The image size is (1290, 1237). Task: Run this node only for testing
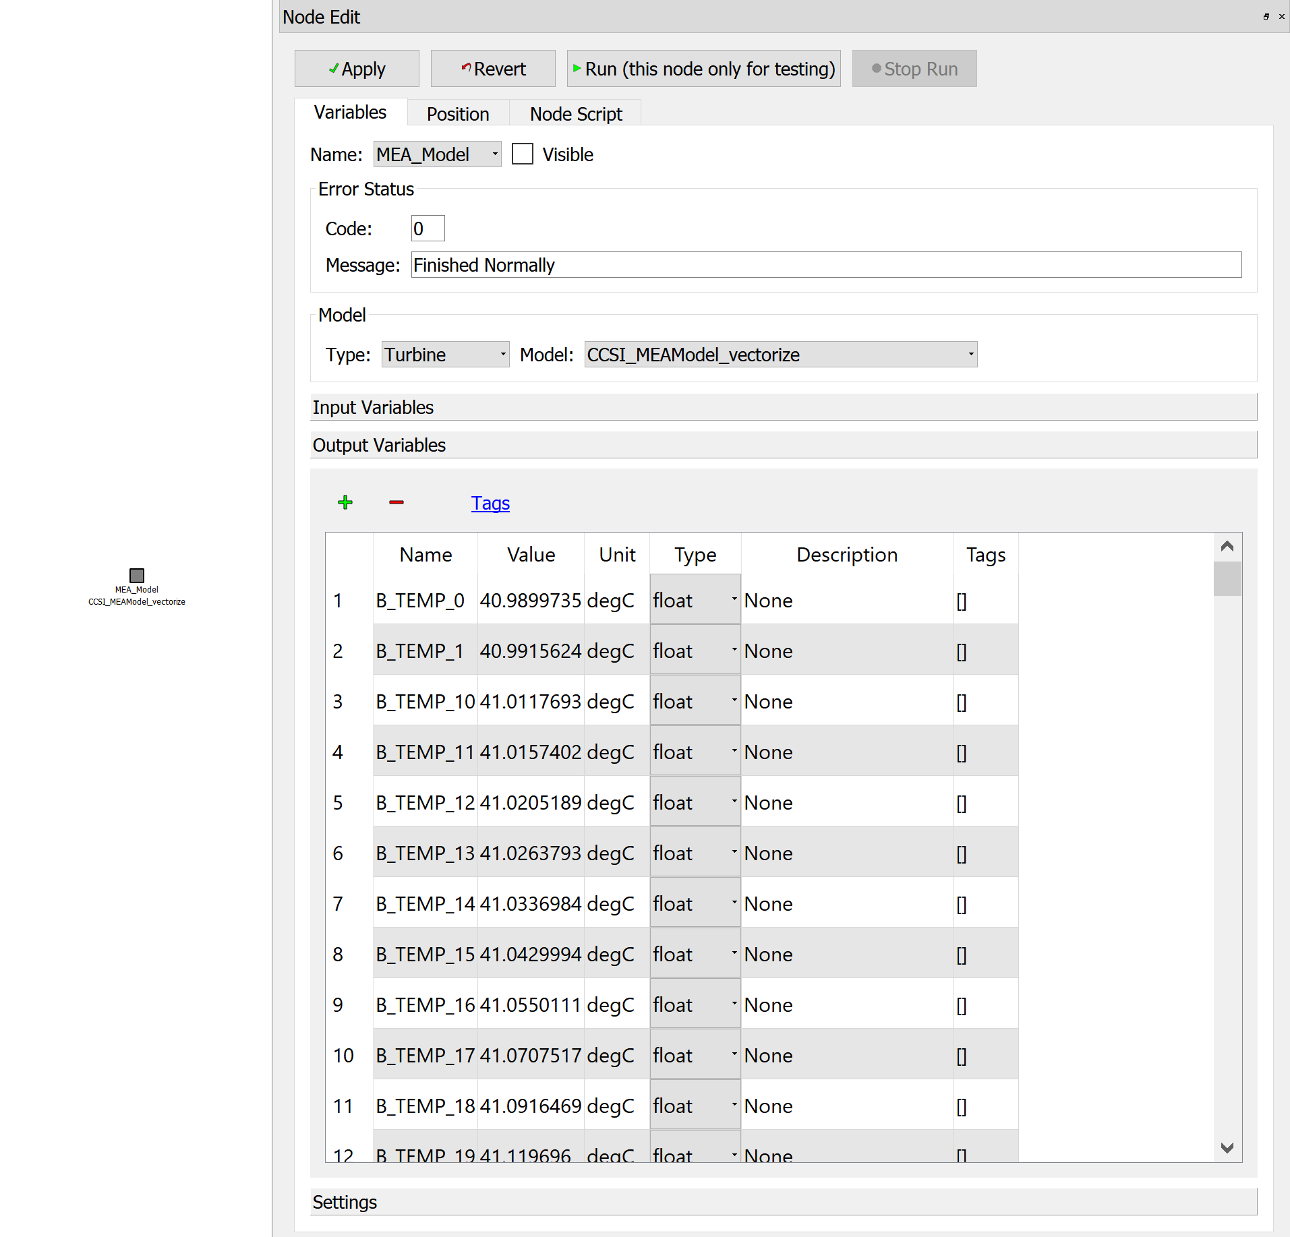point(703,69)
